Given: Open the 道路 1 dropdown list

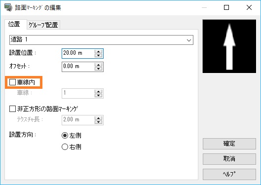Looking at the screenshot, I should [x=101, y=40].
